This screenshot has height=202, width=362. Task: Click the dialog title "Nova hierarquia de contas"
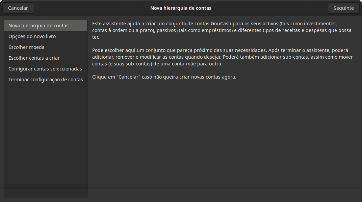point(181,8)
